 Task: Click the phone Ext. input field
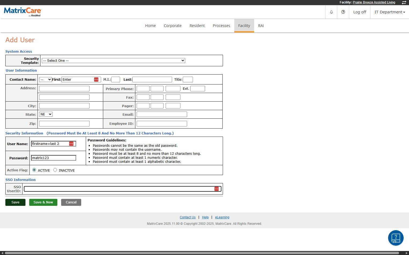(198, 89)
